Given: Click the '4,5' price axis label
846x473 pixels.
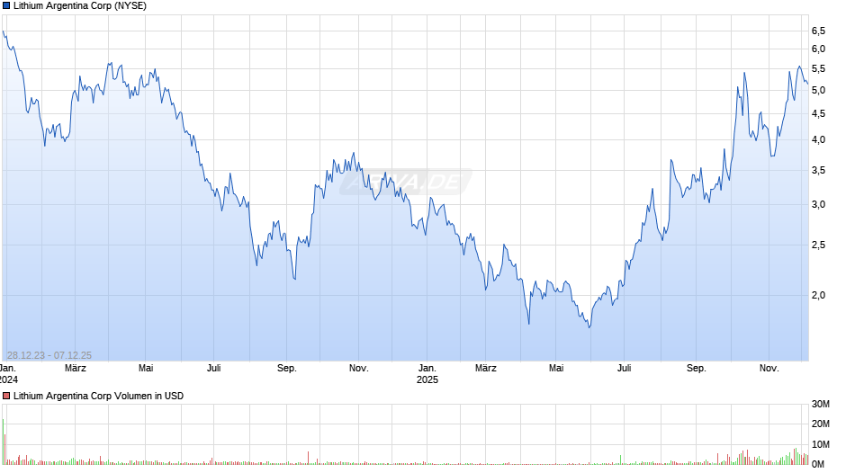Looking at the screenshot, I should pos(818,114).
